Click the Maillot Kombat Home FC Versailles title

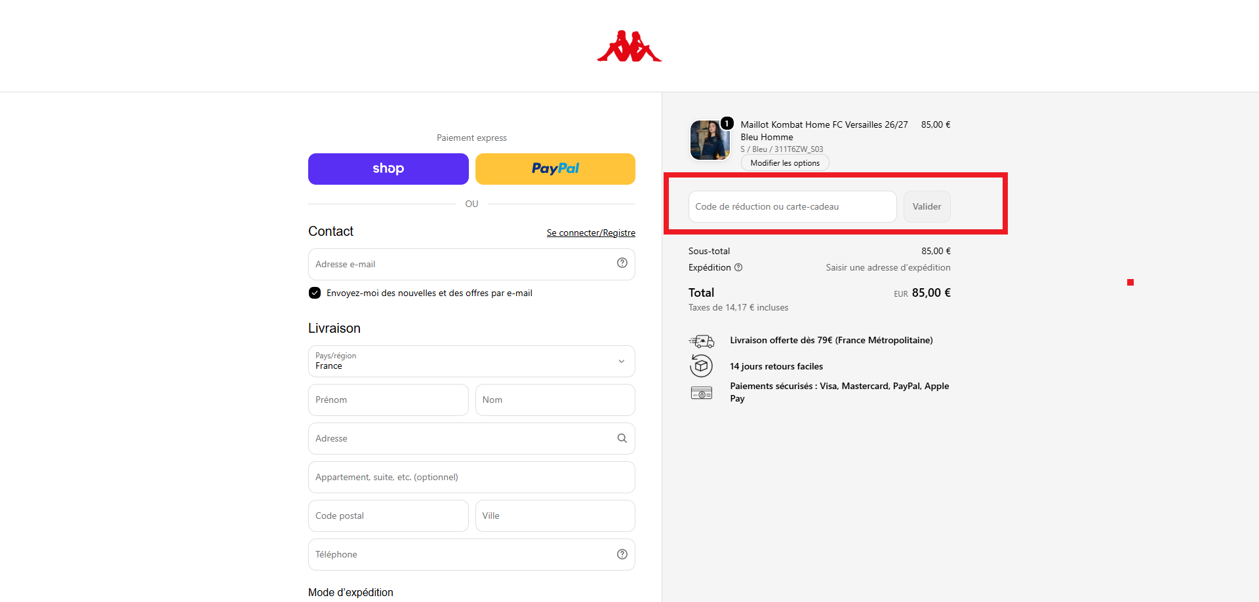point(824,130)
